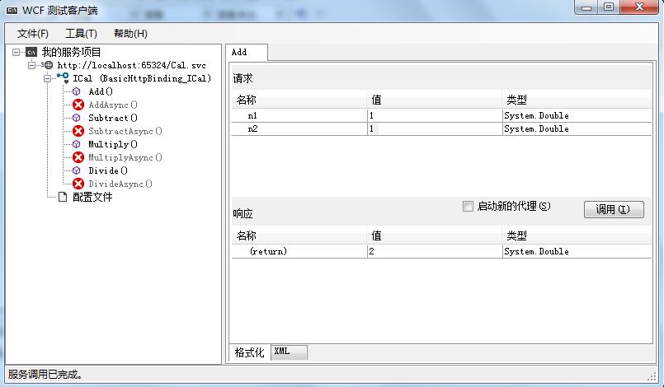Select the Divide() operation

(108, 170)
